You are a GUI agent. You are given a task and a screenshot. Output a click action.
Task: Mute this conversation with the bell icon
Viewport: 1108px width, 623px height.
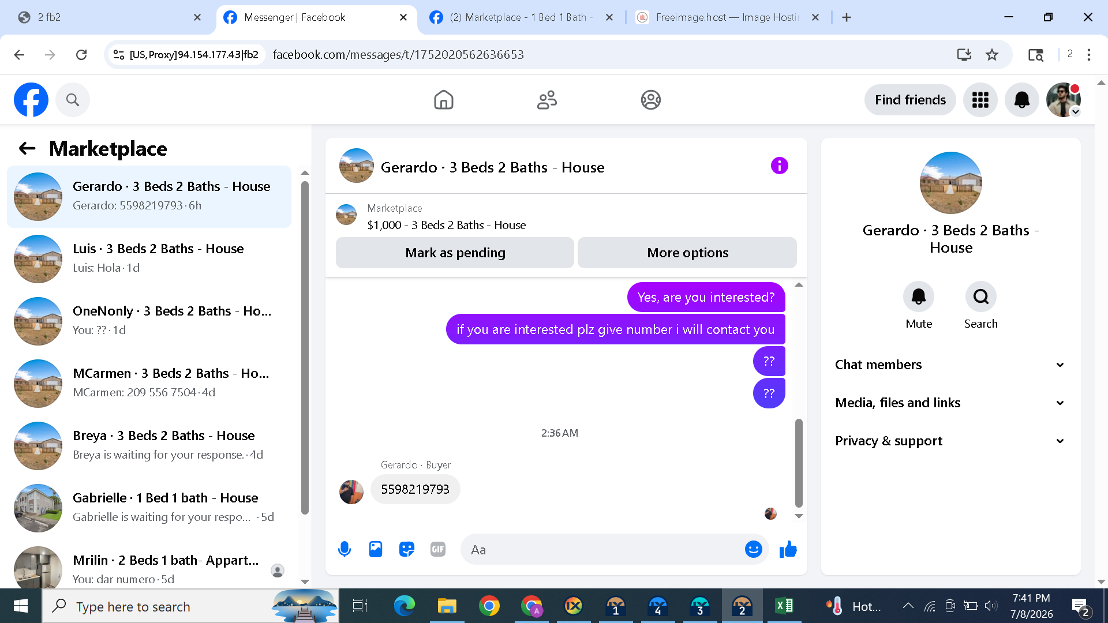point(919,297)
